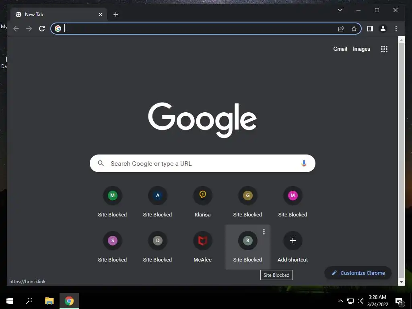Open File Explorer from the taskbar
This screenshot has width=412, height=309.
click(x=49, y=301)
